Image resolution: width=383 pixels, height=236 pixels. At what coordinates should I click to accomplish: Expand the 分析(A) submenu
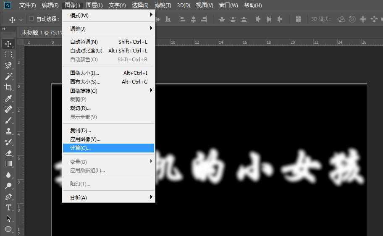108,197
